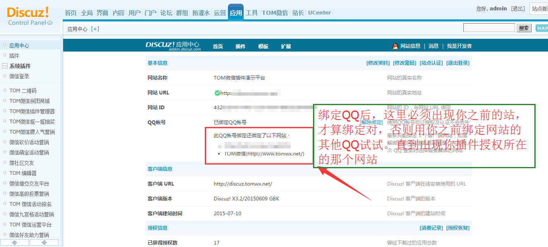This screenshot has height=247, width=548.
Task: Click the [退出登录] link in 基本信息
Action: tap(458, 63)
